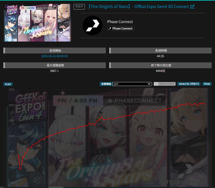The image size is (215, 188).
Task: Click the 最大視聴者数 header
Action: tap(54, 65)
